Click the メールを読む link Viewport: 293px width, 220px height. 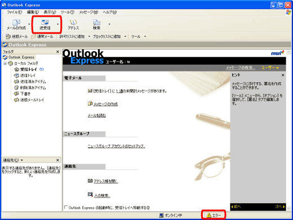click(97, 115)
